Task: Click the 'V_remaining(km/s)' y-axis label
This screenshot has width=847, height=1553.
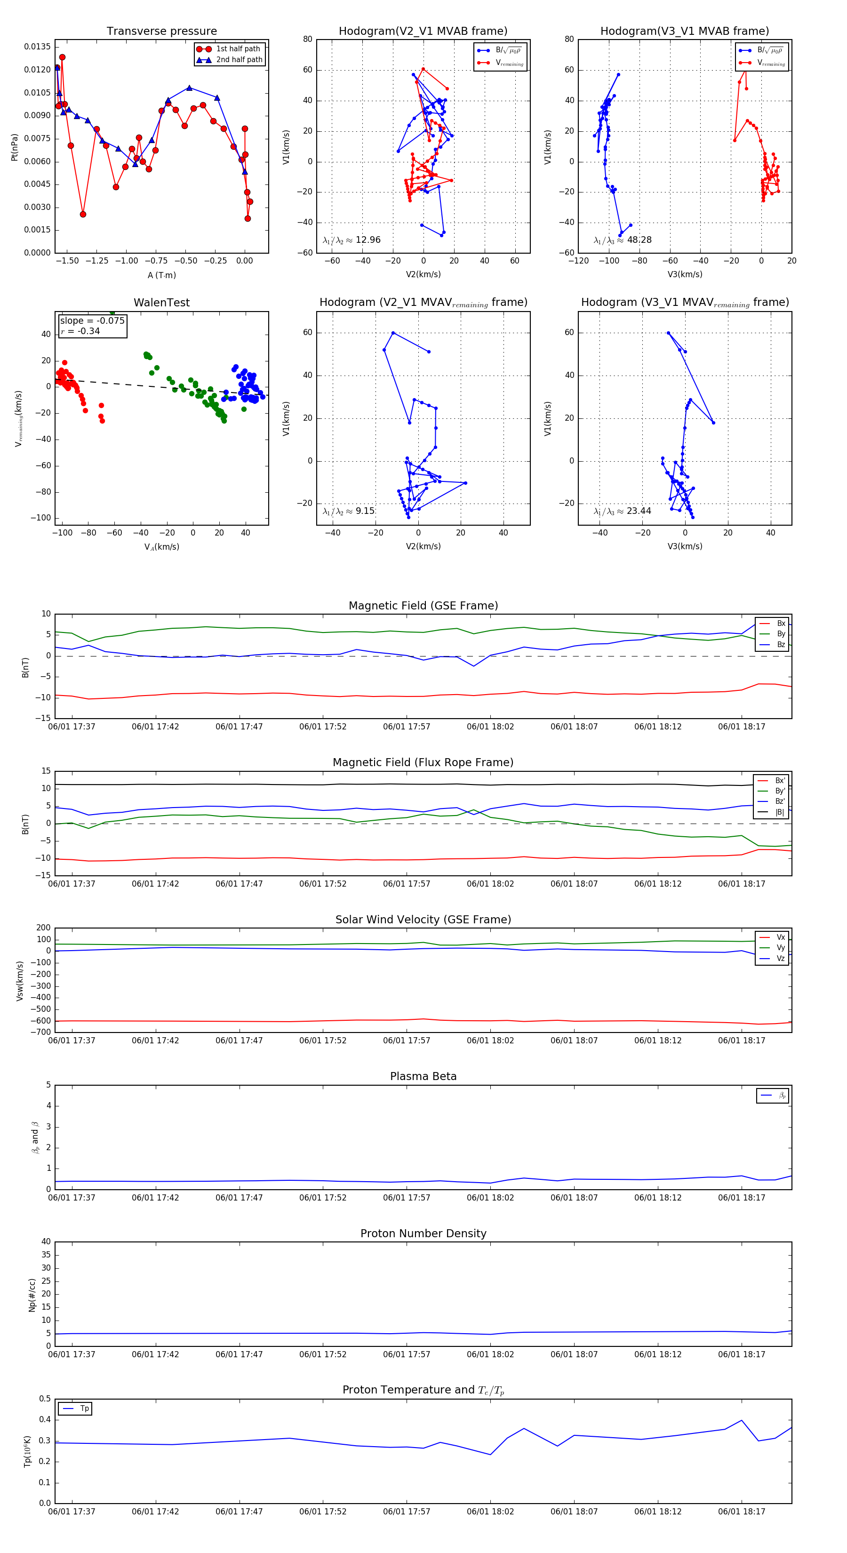Action: pos(19,418)
